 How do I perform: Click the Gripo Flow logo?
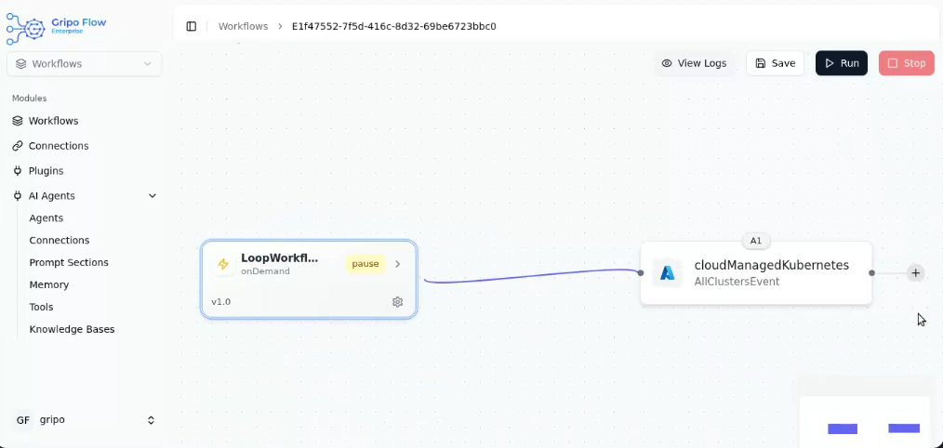56,26
